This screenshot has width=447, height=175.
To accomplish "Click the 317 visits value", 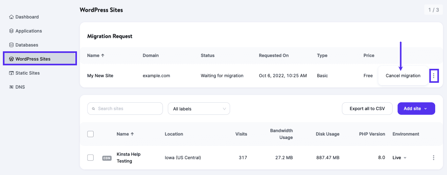I will 243,157.
